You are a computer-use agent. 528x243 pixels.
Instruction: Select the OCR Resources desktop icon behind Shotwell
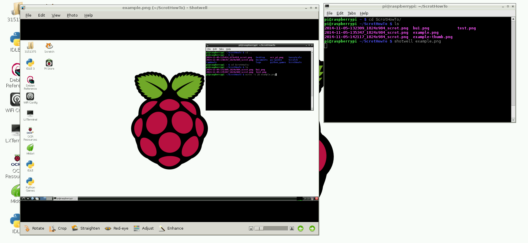click(13, 166)
